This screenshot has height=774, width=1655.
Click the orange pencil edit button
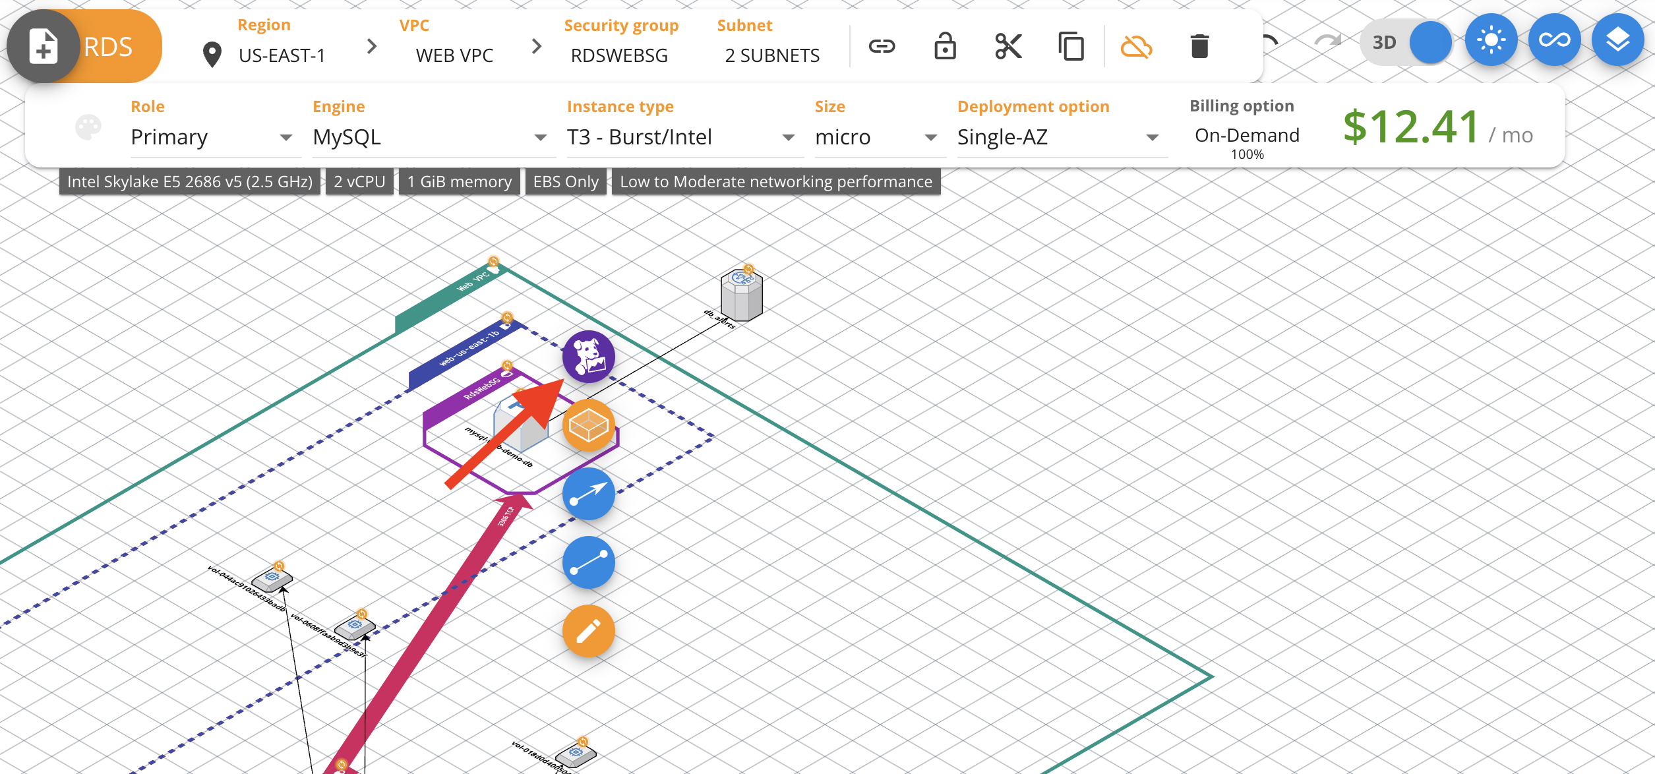point(588,631)
